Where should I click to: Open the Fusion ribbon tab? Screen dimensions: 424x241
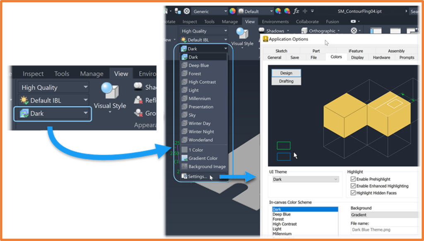coord(332,22)
